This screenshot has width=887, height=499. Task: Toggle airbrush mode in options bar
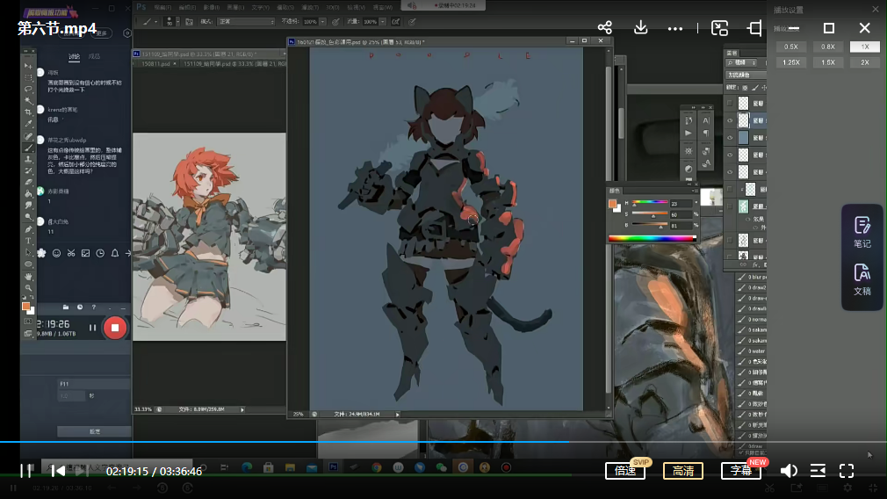click(395, 21)
